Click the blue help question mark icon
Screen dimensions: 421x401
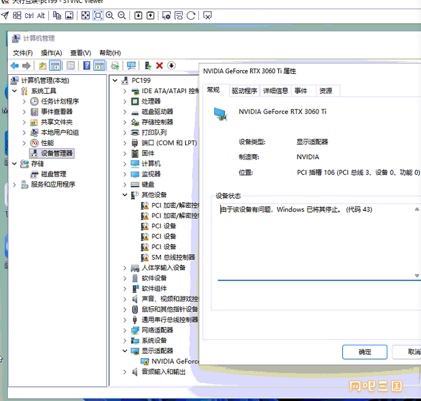[86, 65]
